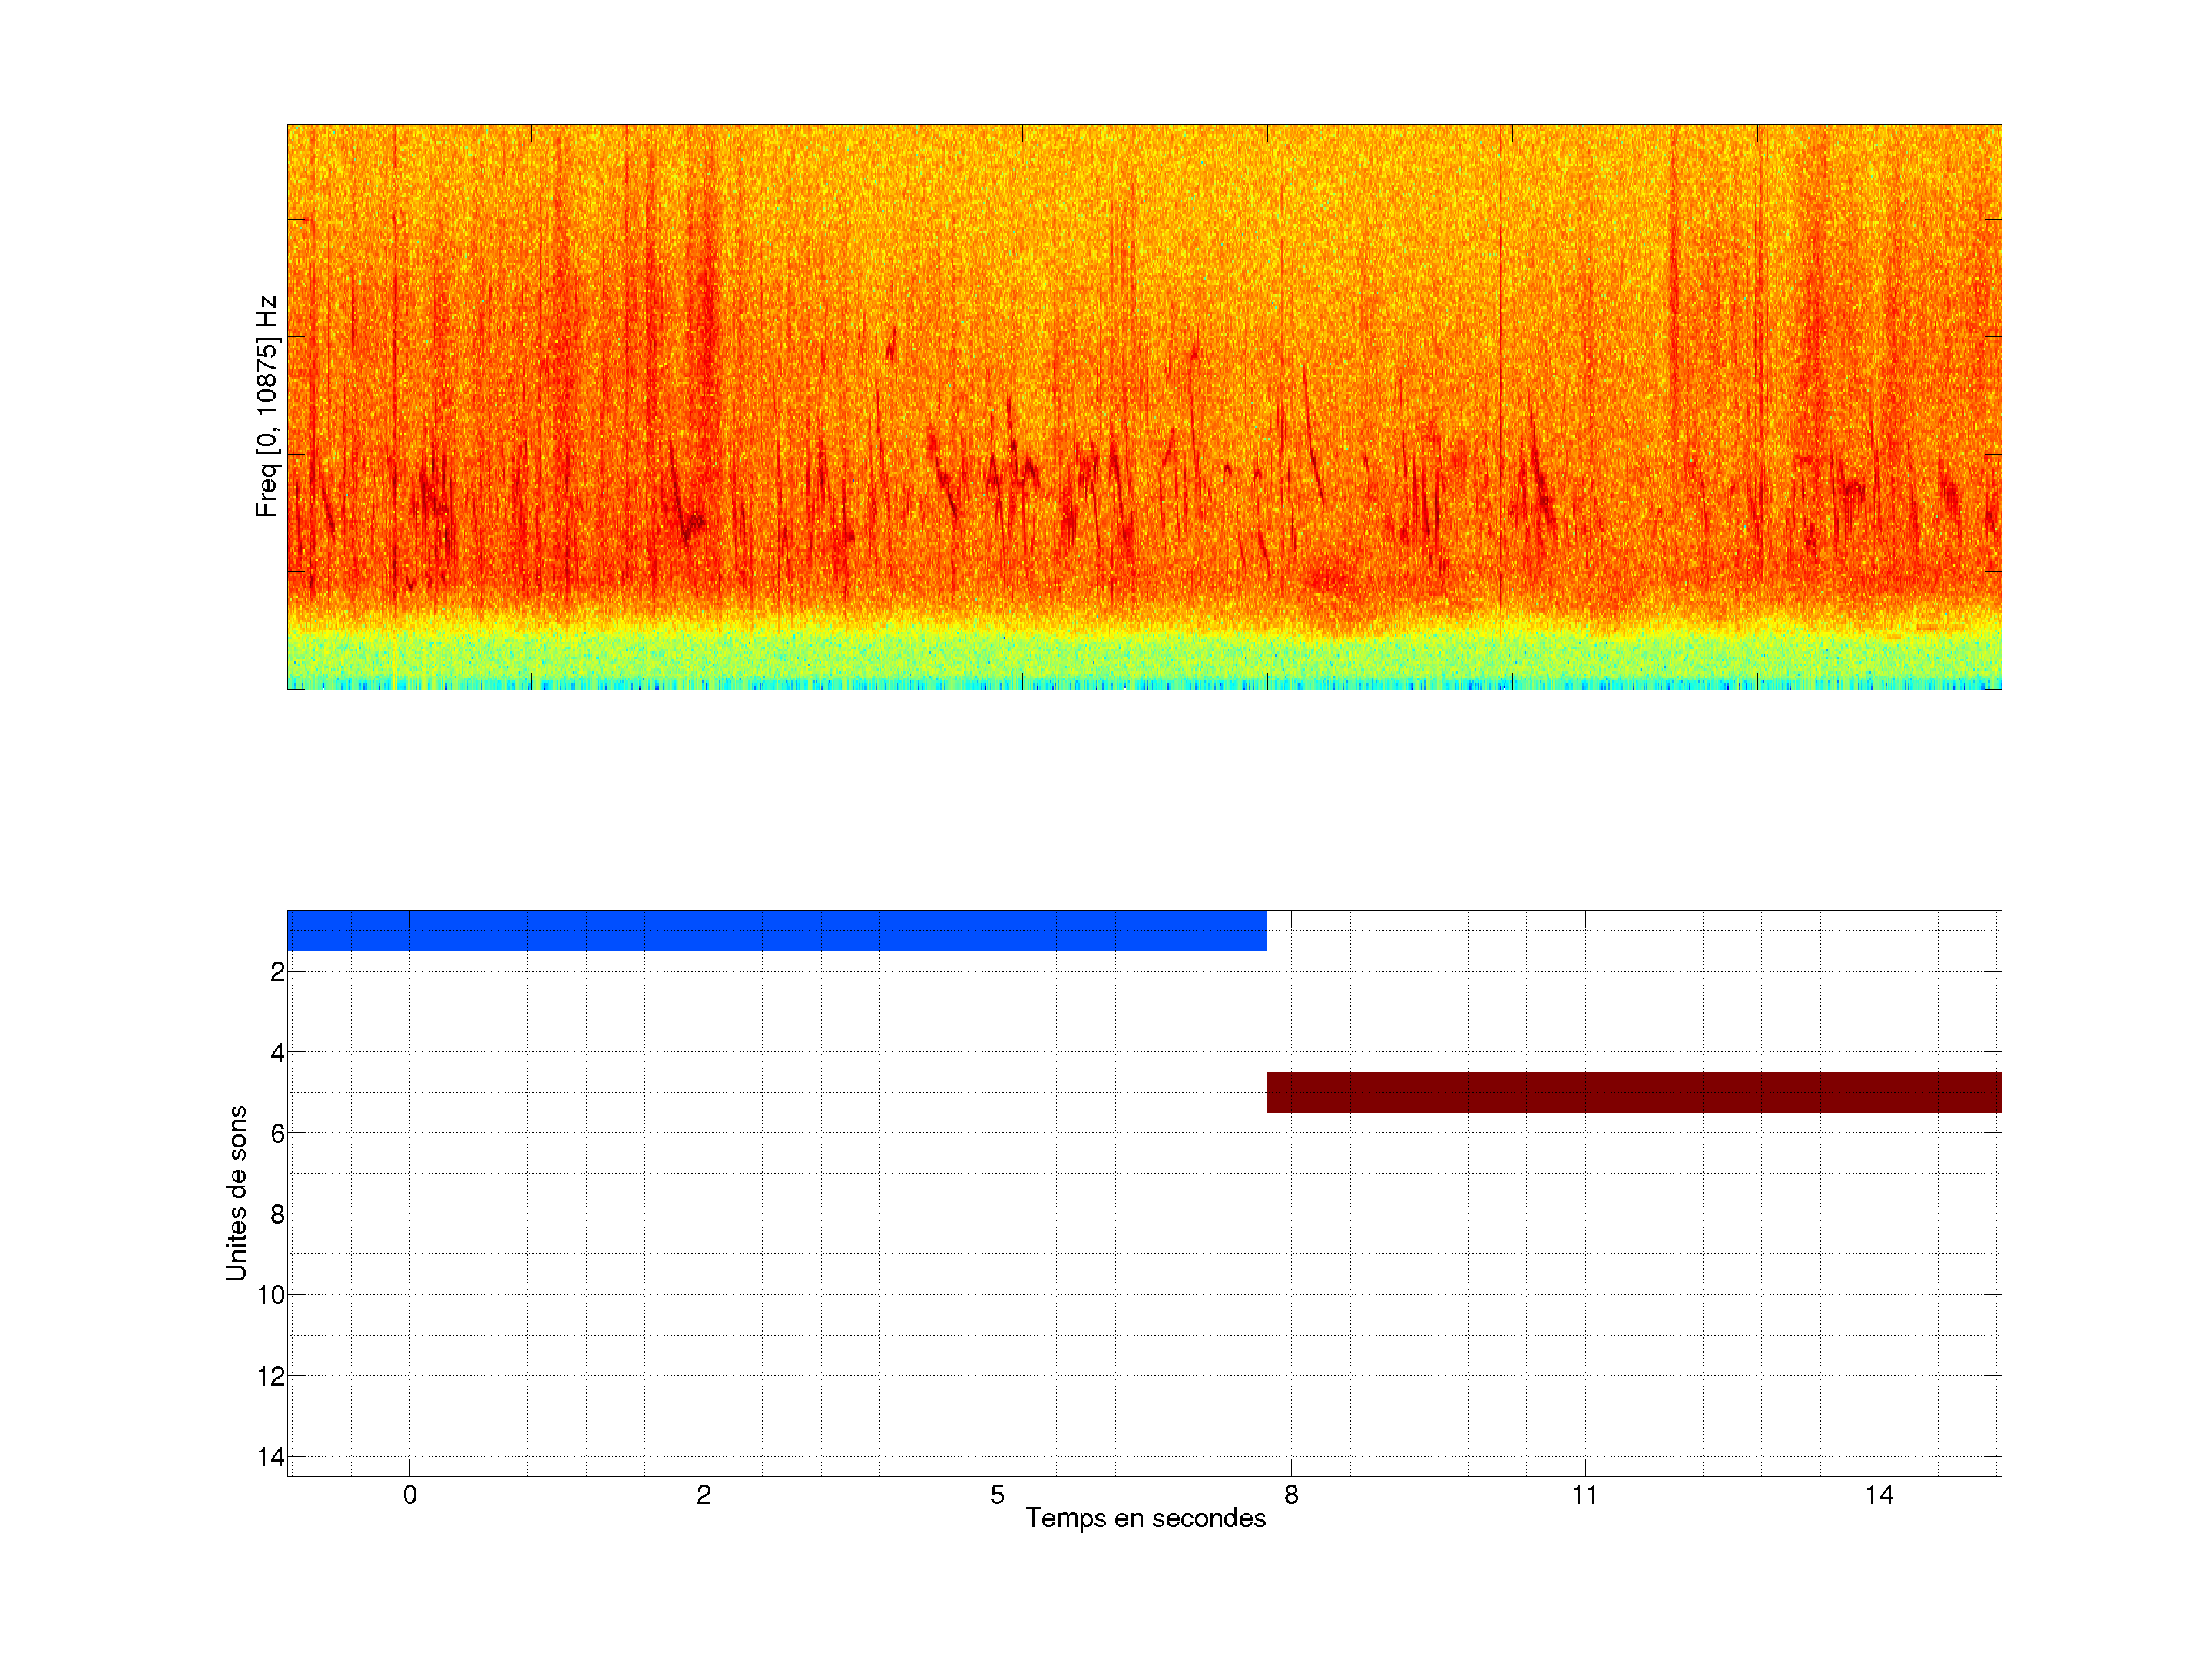Click y-axis tick label 12 in lower plot

tap(271, 1376)
